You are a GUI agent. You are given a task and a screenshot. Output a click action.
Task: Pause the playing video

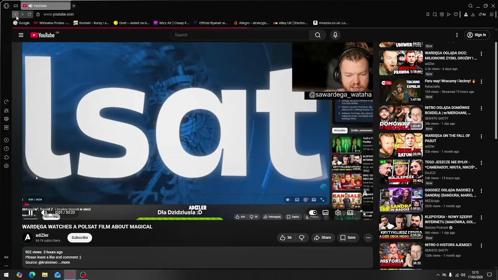(x=30, y=213)
